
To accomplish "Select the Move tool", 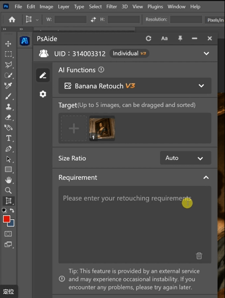I will [8, 44].
